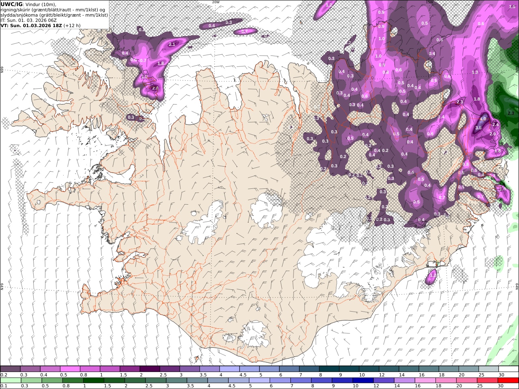Pick the top-row legend swatch between 25 and 30

tap(488, 369)
